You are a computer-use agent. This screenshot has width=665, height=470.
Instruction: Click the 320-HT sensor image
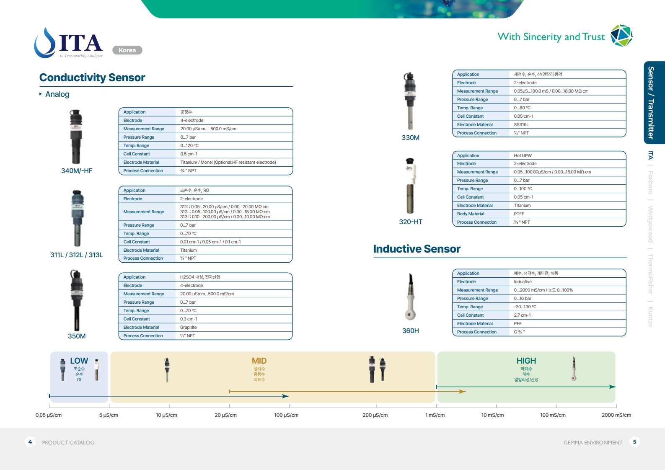tap(410, 186)
